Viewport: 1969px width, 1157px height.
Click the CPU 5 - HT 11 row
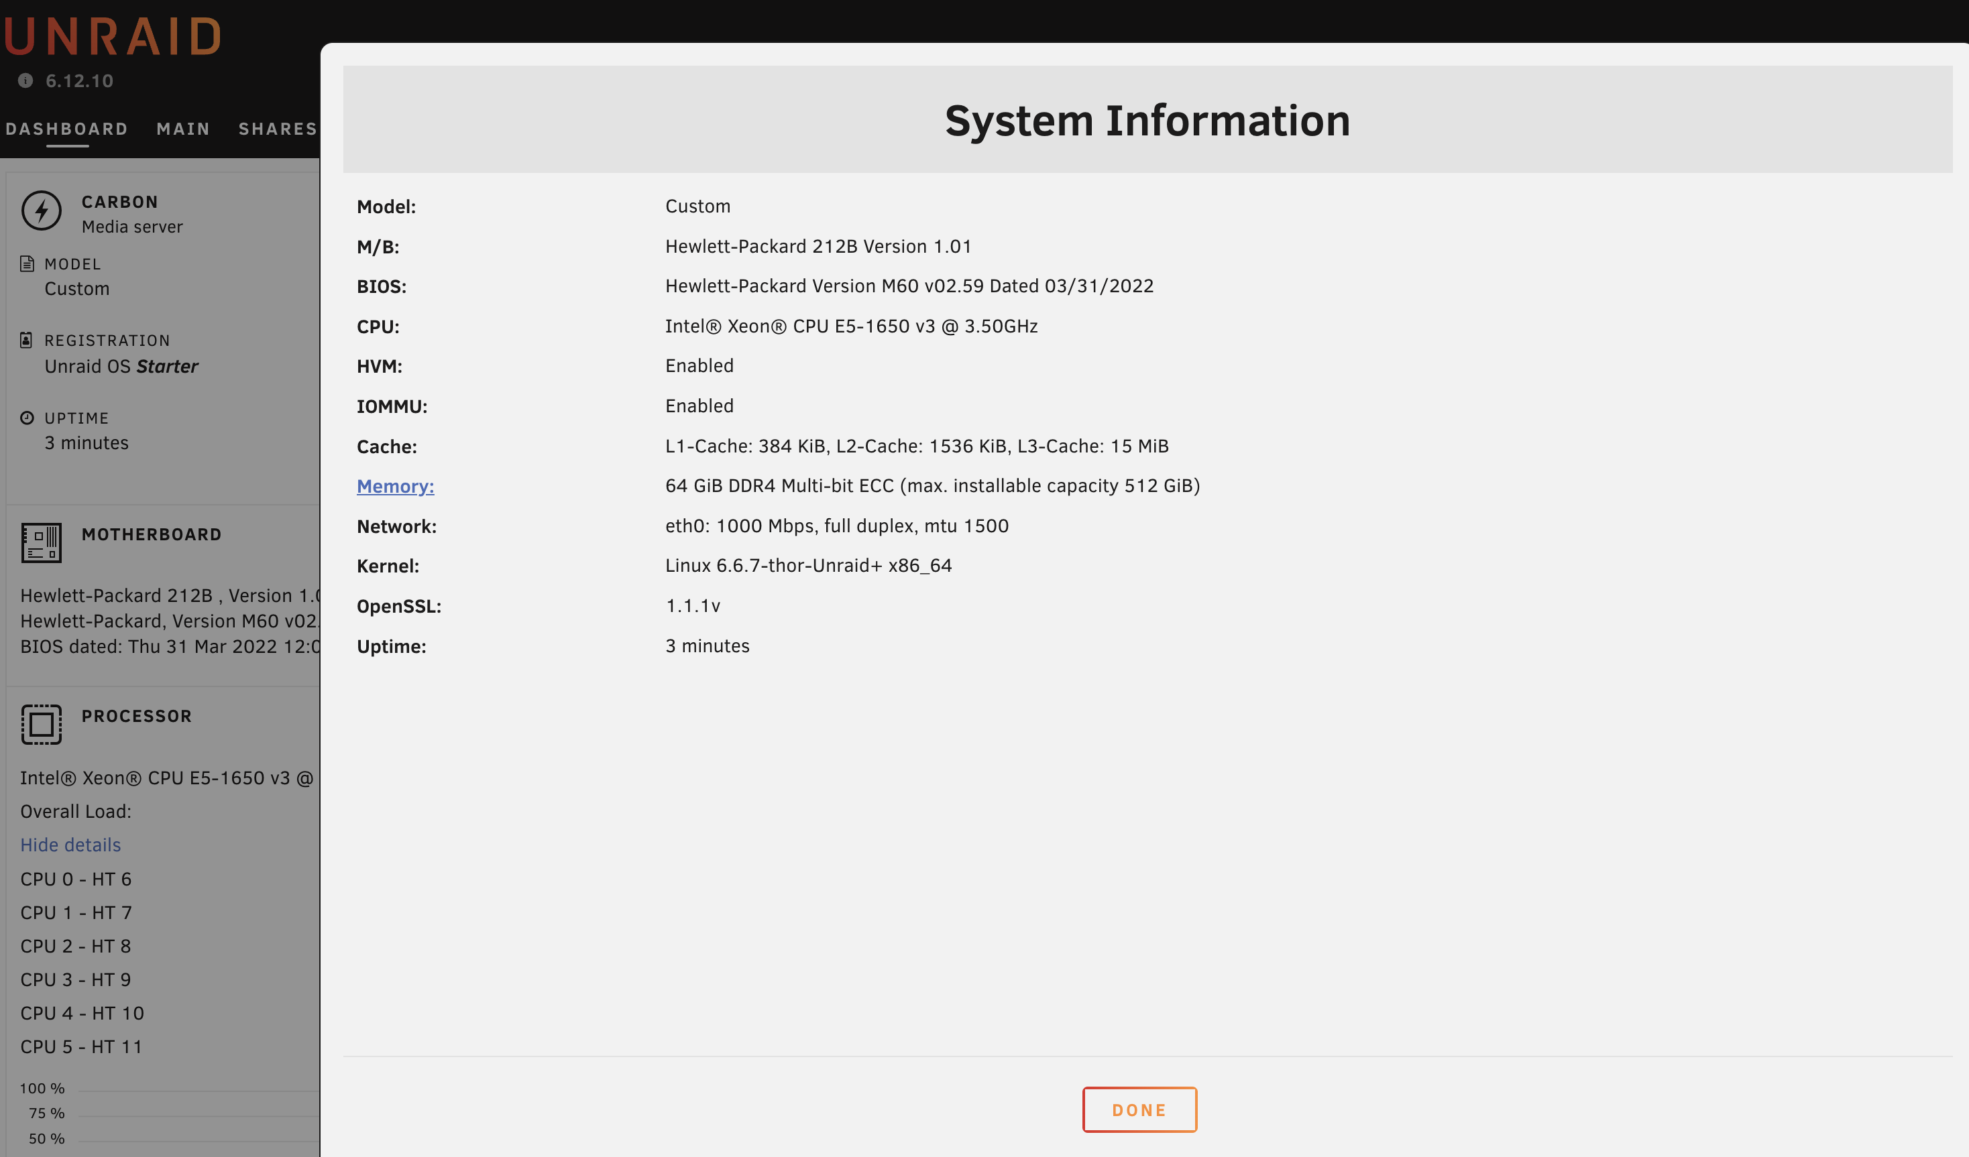tap(81, 1046)
